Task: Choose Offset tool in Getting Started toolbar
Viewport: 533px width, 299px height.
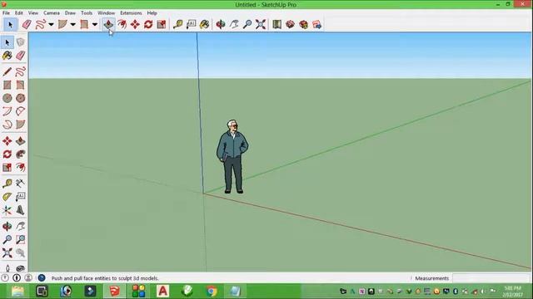Action: (x=122, y=24)
